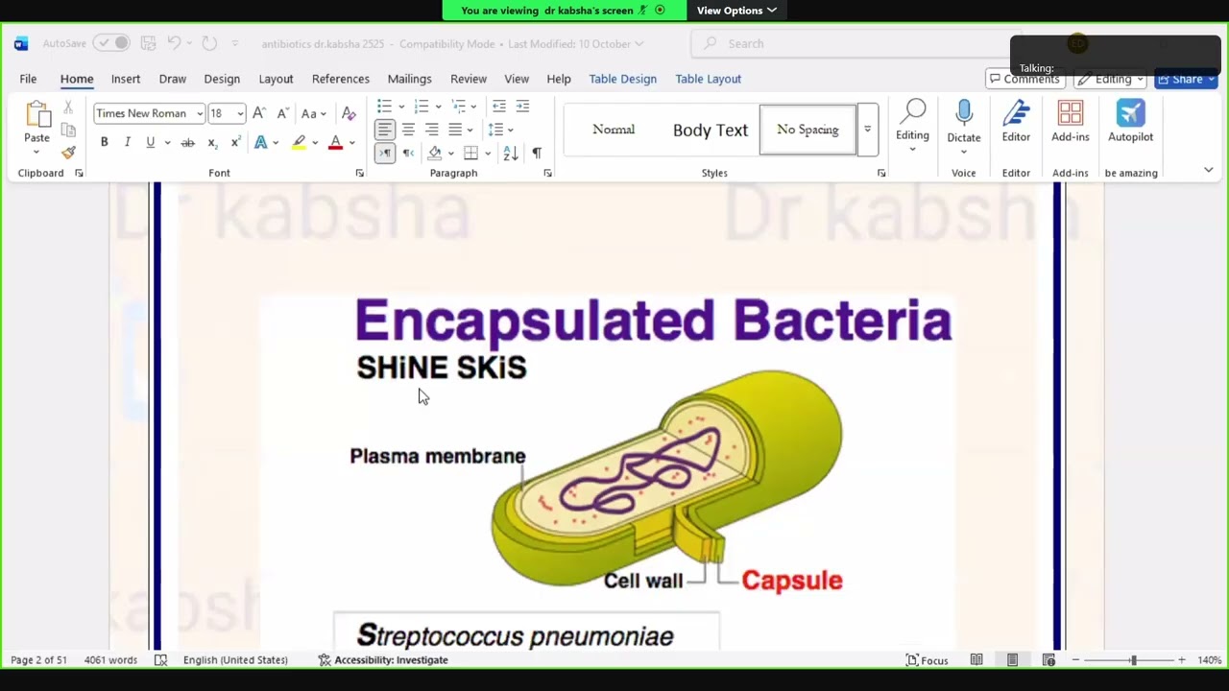Open the Insert tab

pos(126,79)
